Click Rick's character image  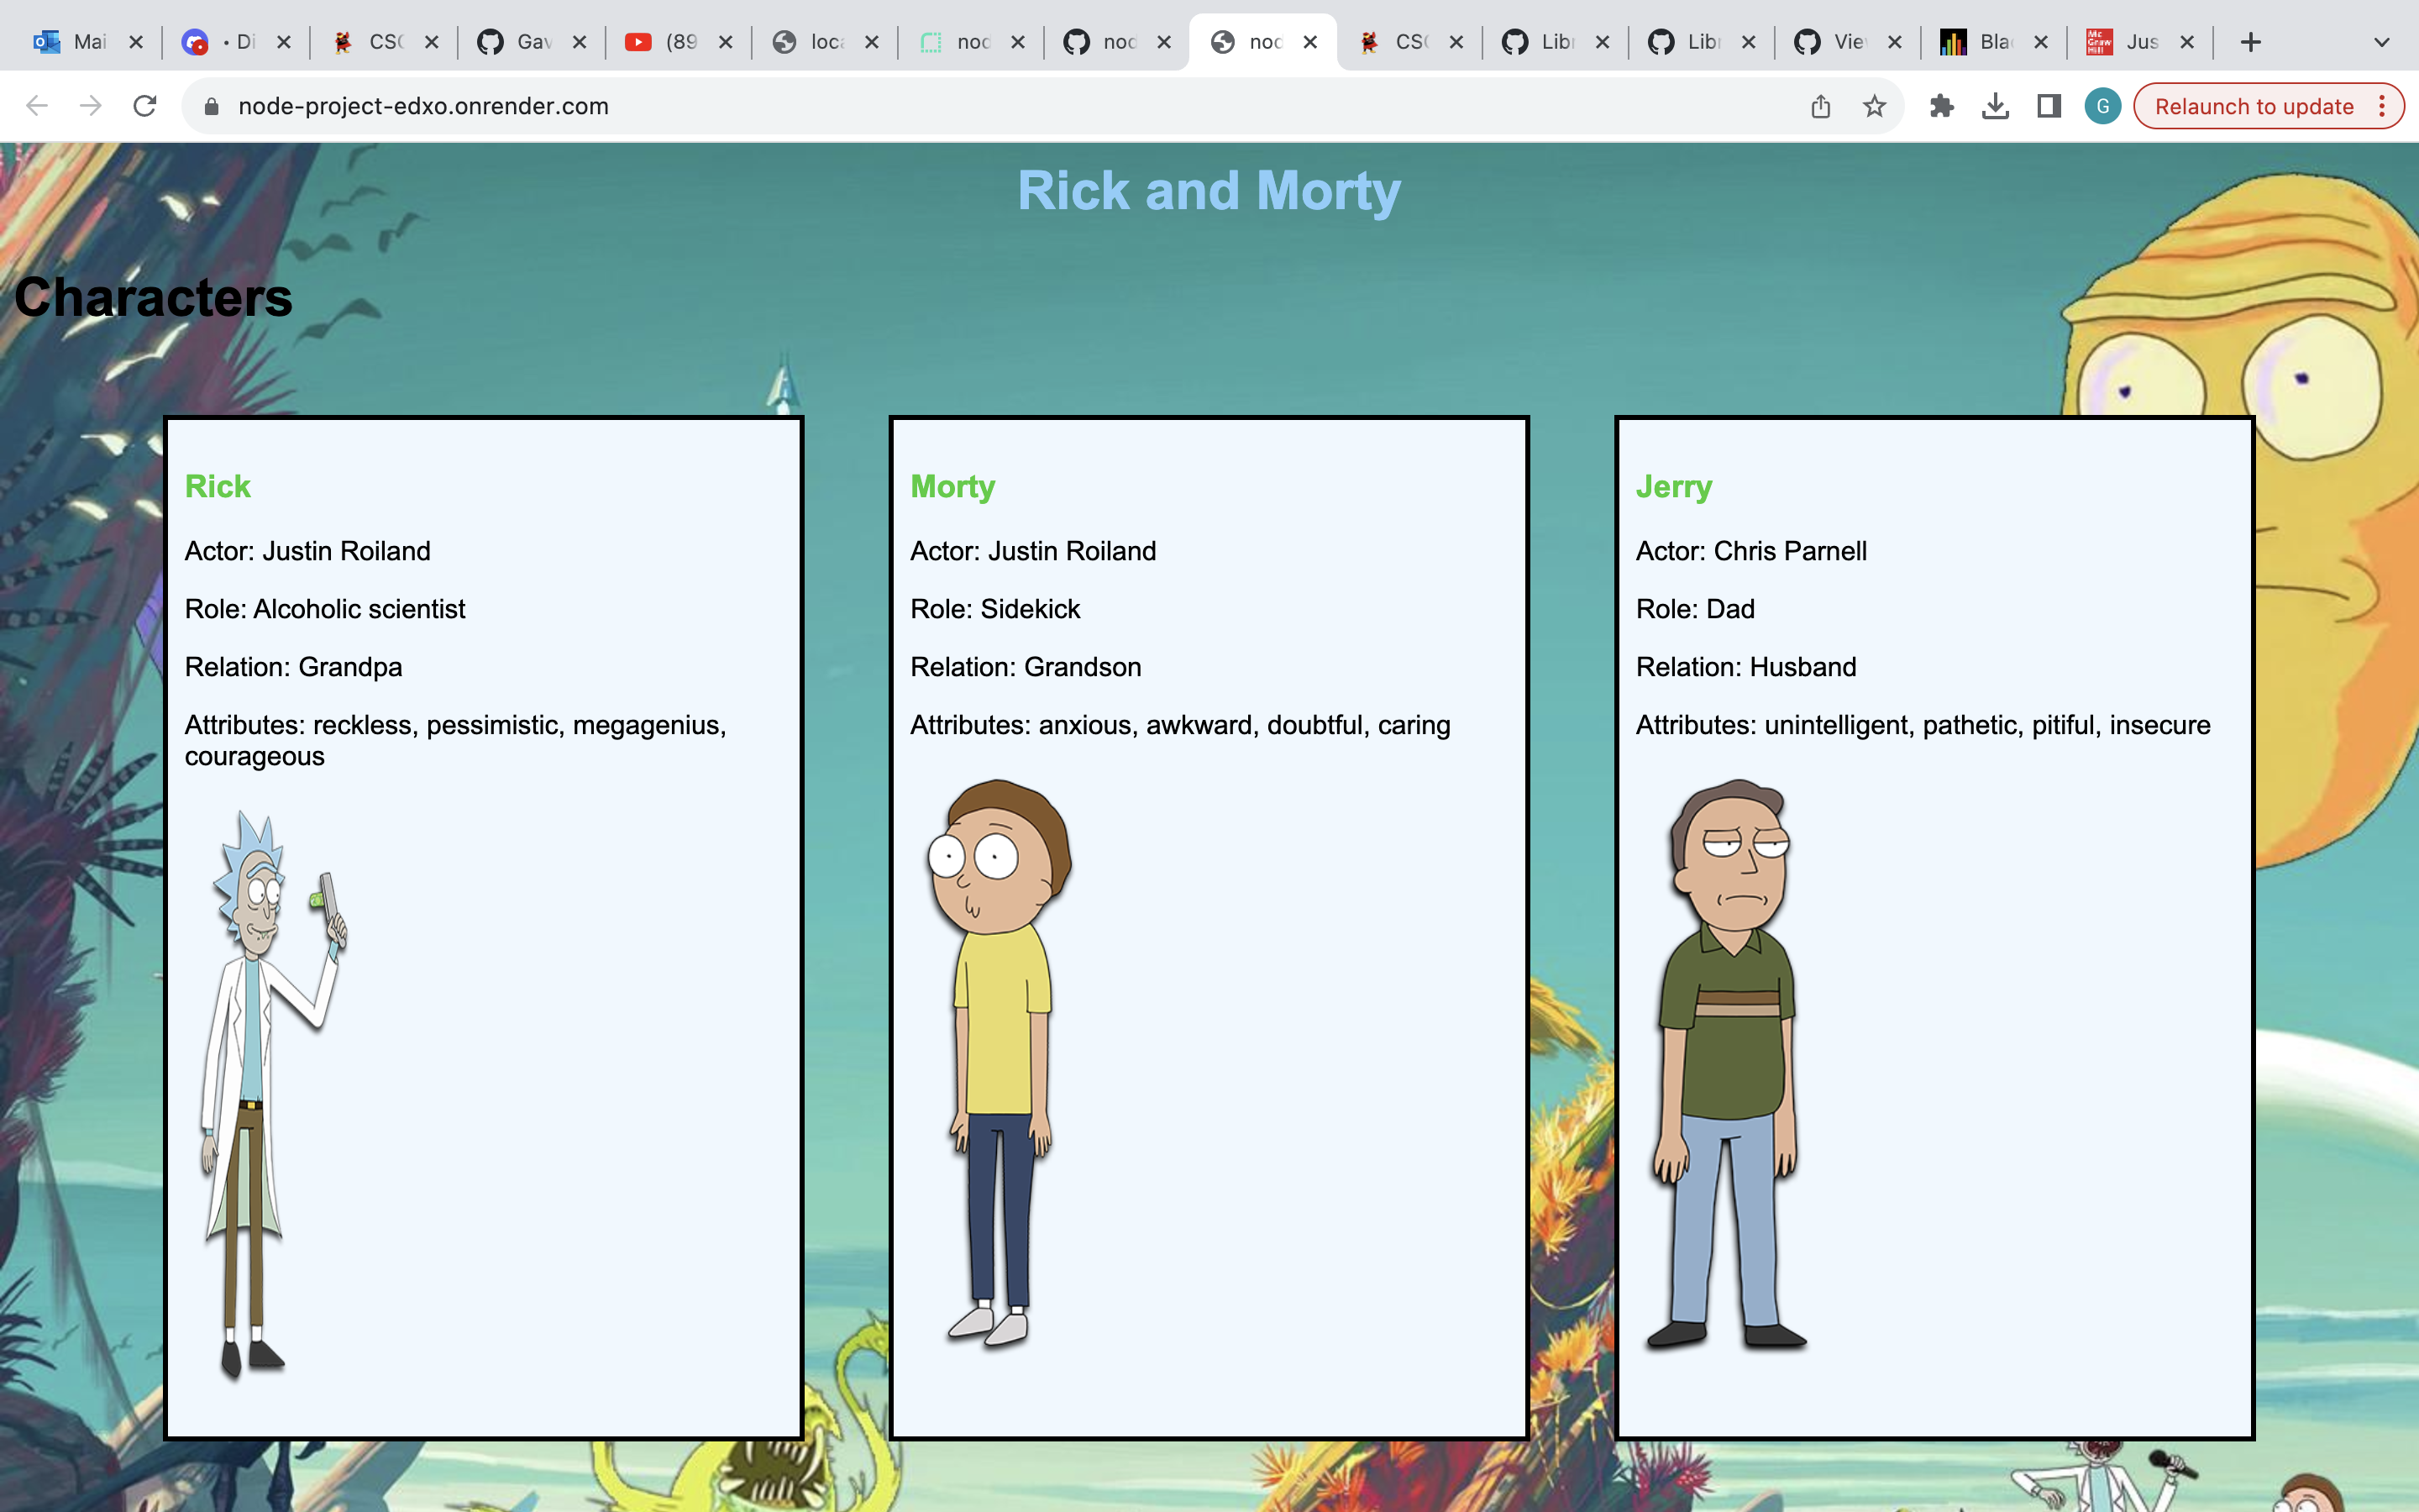tap(274, 1095)
